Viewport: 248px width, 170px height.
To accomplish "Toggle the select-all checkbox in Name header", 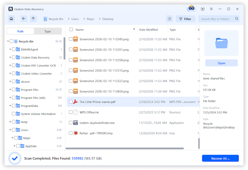I will pos(71,29).
